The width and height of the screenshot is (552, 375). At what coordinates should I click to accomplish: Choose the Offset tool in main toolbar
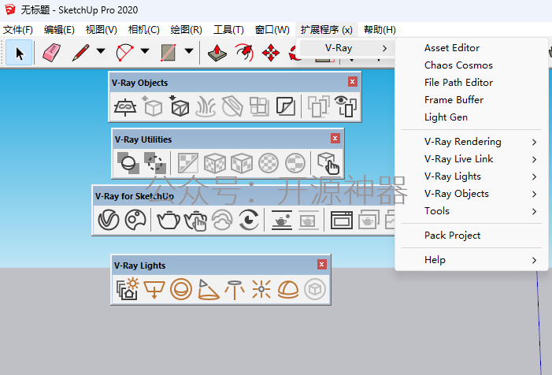244,53
